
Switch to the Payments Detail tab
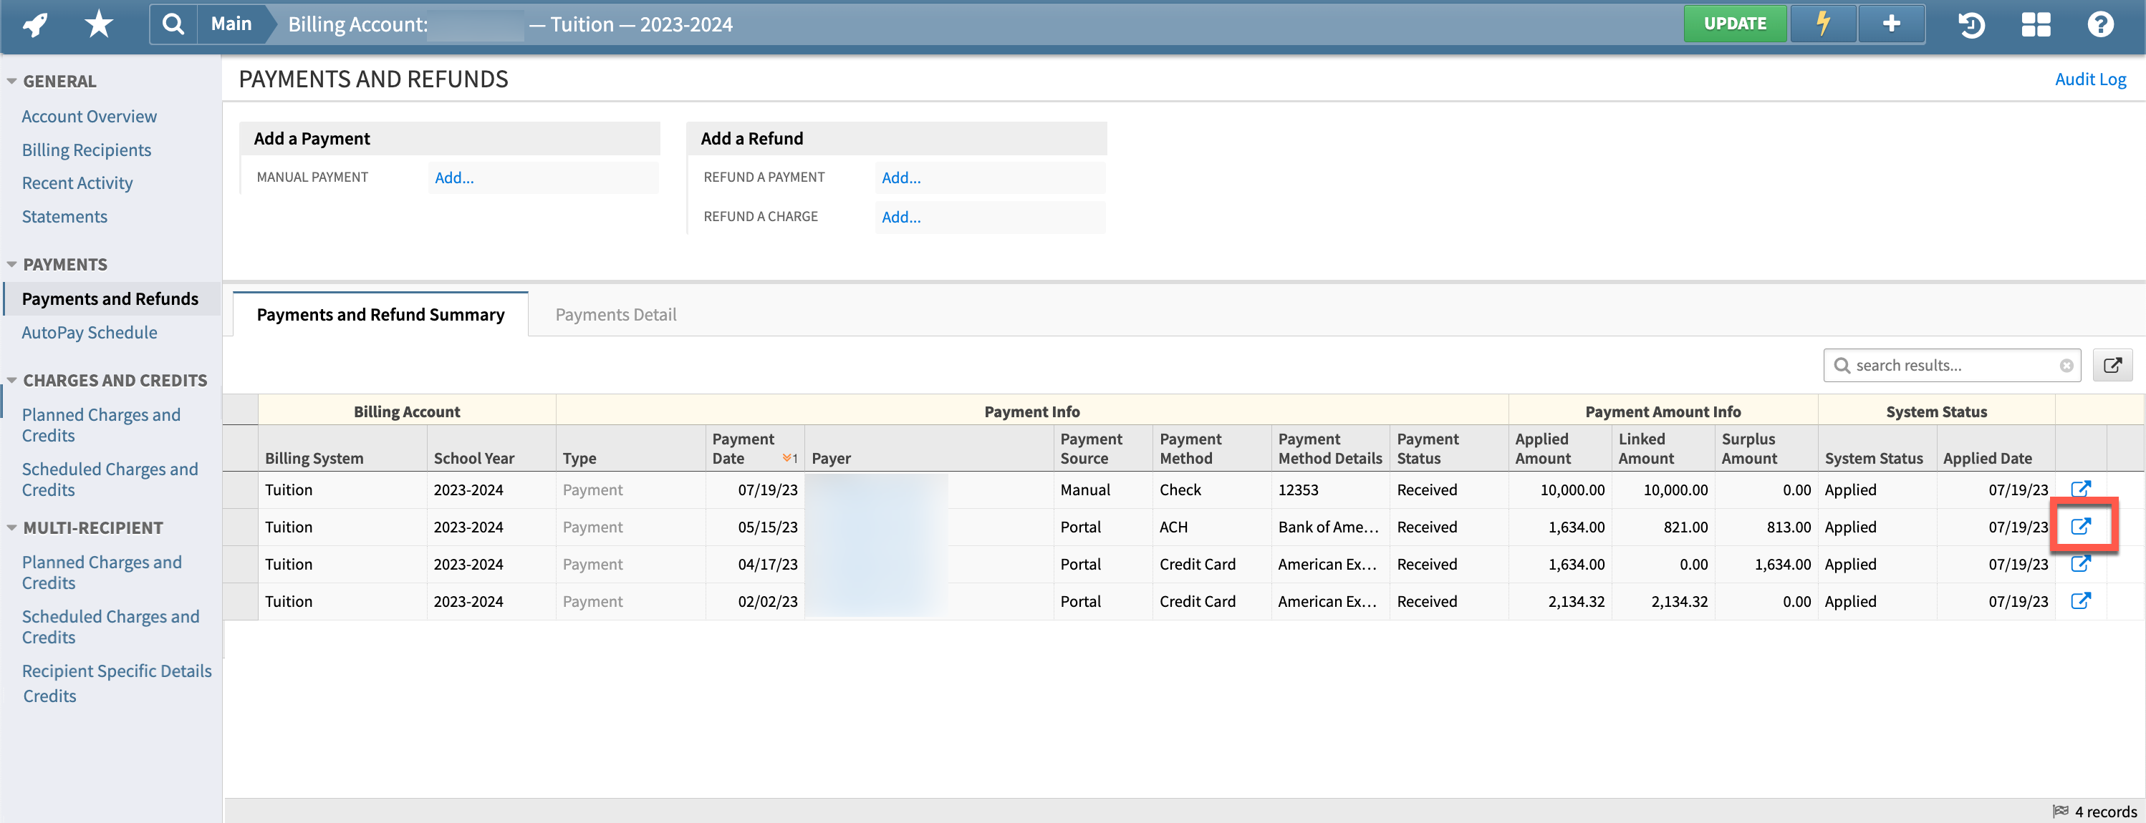point(615,315)
